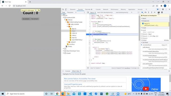
Task: Expand Closure (App) scope
Action: (x=142, y=34)
